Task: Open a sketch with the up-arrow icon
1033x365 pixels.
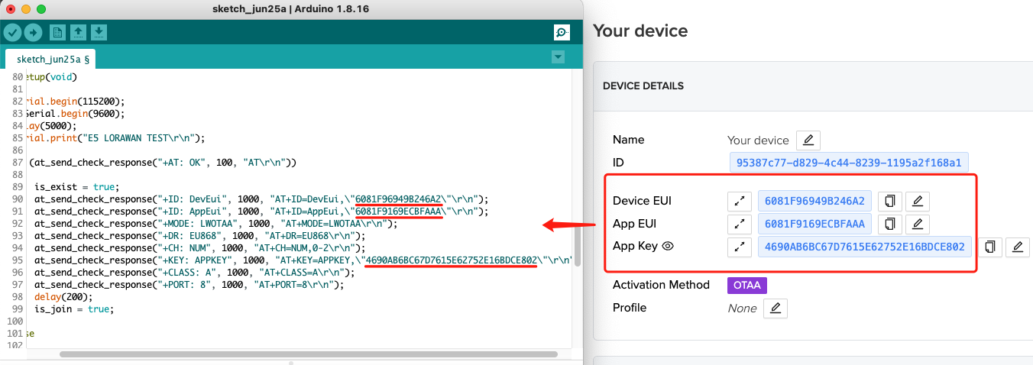Action: [x=78, y=32]
